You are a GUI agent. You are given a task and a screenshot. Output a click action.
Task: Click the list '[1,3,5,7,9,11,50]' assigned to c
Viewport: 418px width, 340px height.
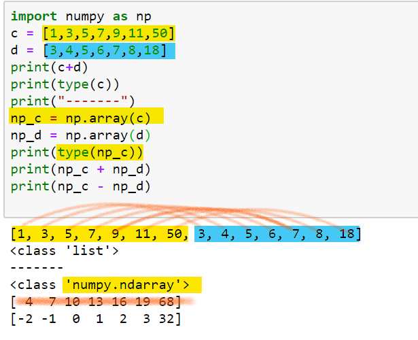coord(109,33)
